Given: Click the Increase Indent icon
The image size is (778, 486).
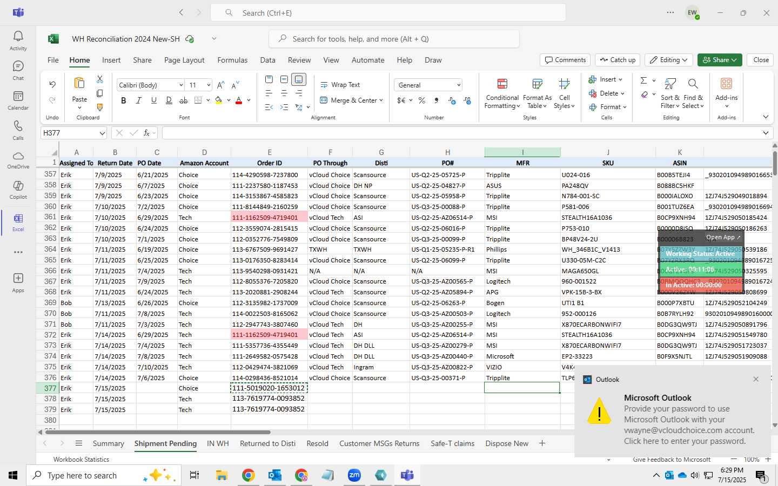Looking at the screenshot, I should coord(284,107).
